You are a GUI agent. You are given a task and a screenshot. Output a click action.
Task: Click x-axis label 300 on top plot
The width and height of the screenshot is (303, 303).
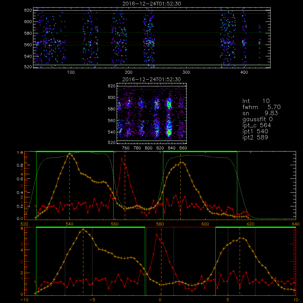[186, 72]
